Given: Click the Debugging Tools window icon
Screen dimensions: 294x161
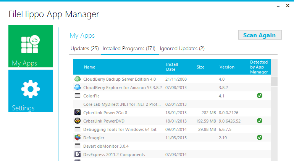Looking at the screenshot, I should point(78,129).
